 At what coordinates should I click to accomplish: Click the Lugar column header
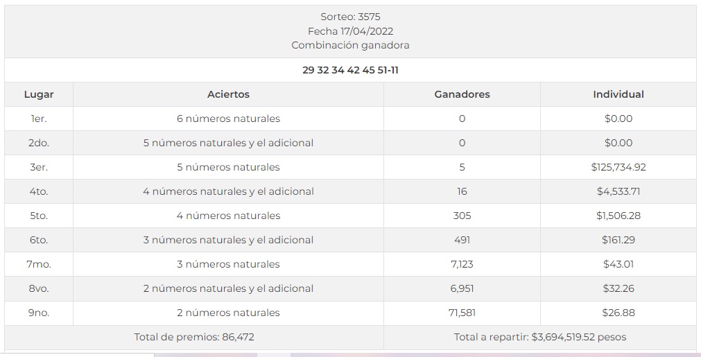[x=39, y=94]
